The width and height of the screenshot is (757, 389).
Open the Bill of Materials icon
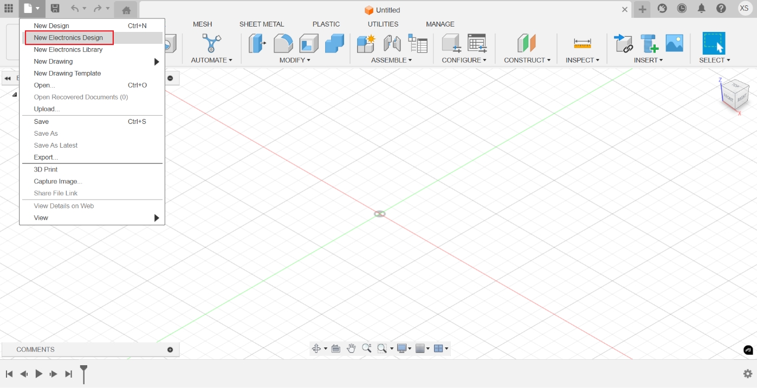[x=418, y=43]
